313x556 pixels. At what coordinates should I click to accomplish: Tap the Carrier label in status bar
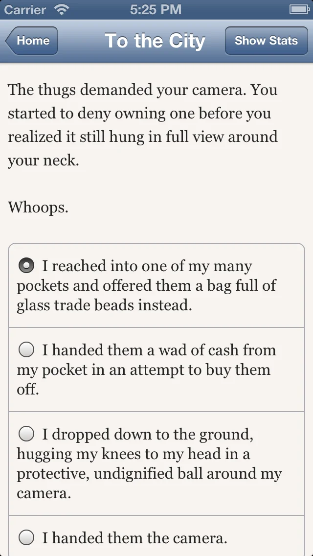click(25, 9)
